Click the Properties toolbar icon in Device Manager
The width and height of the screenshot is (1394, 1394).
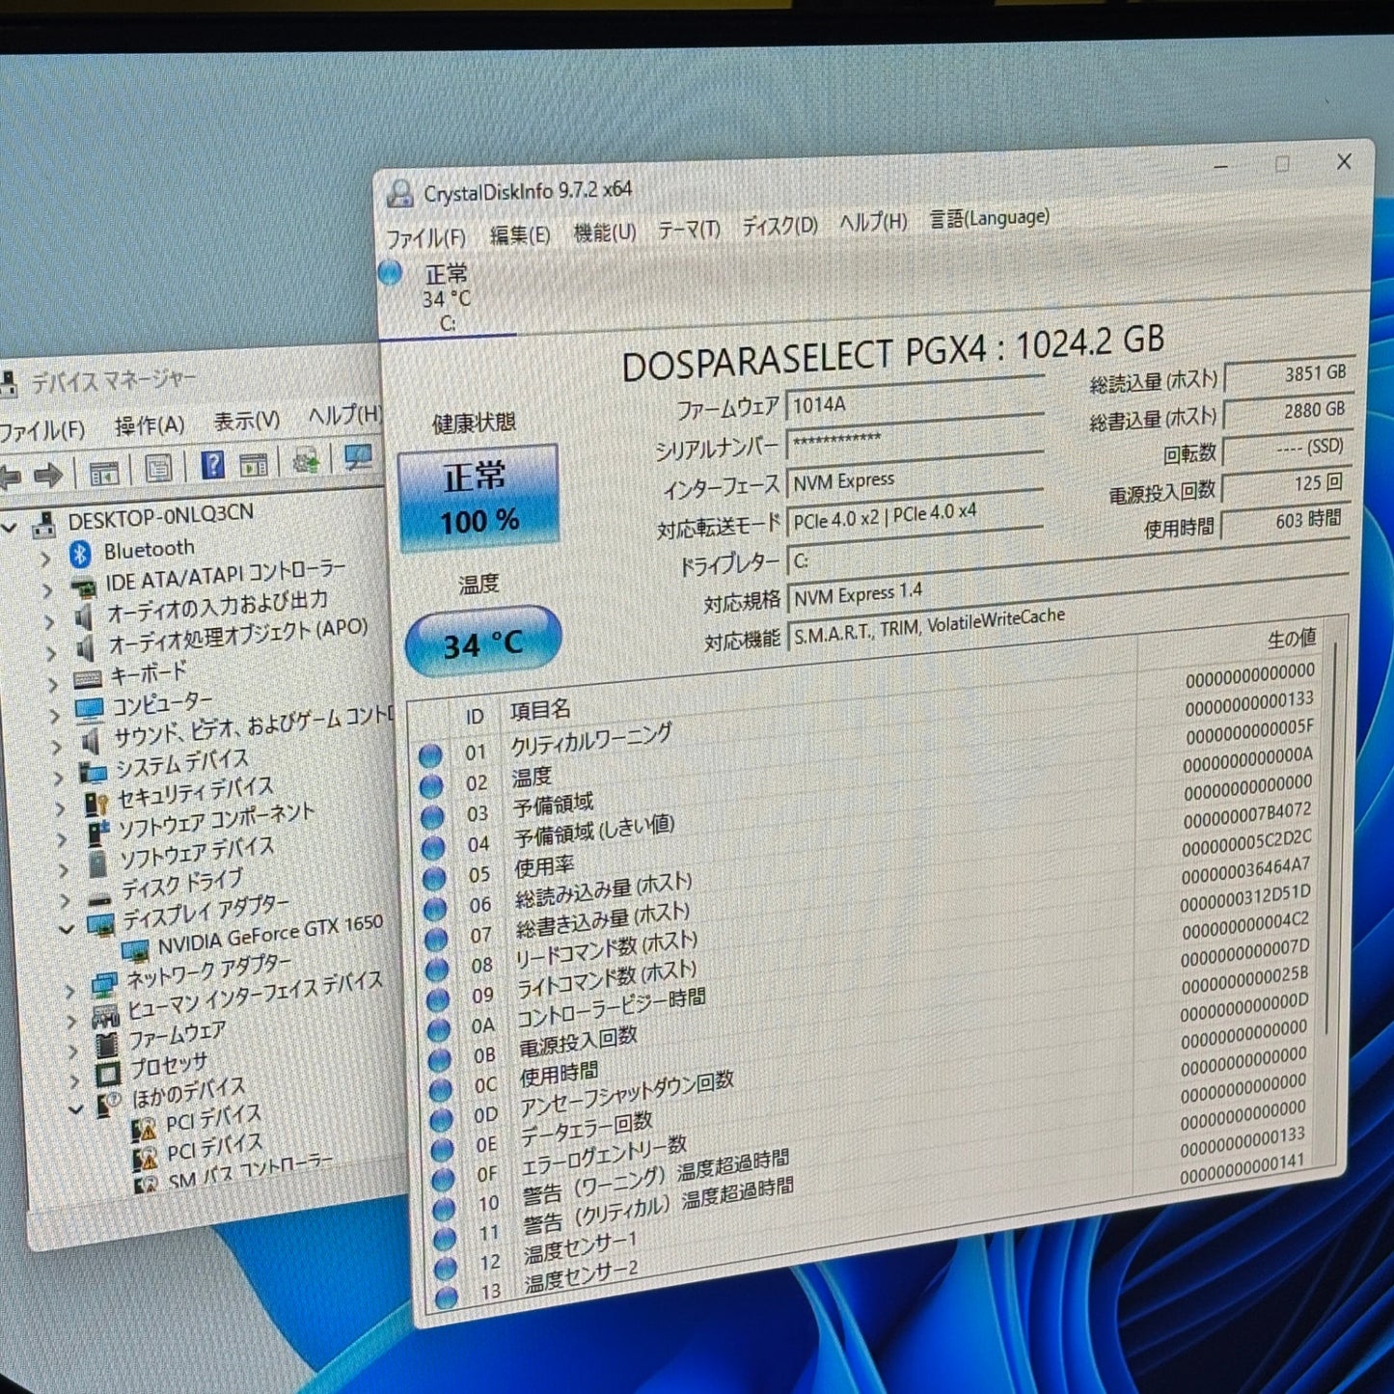click(x=156, y=466)
